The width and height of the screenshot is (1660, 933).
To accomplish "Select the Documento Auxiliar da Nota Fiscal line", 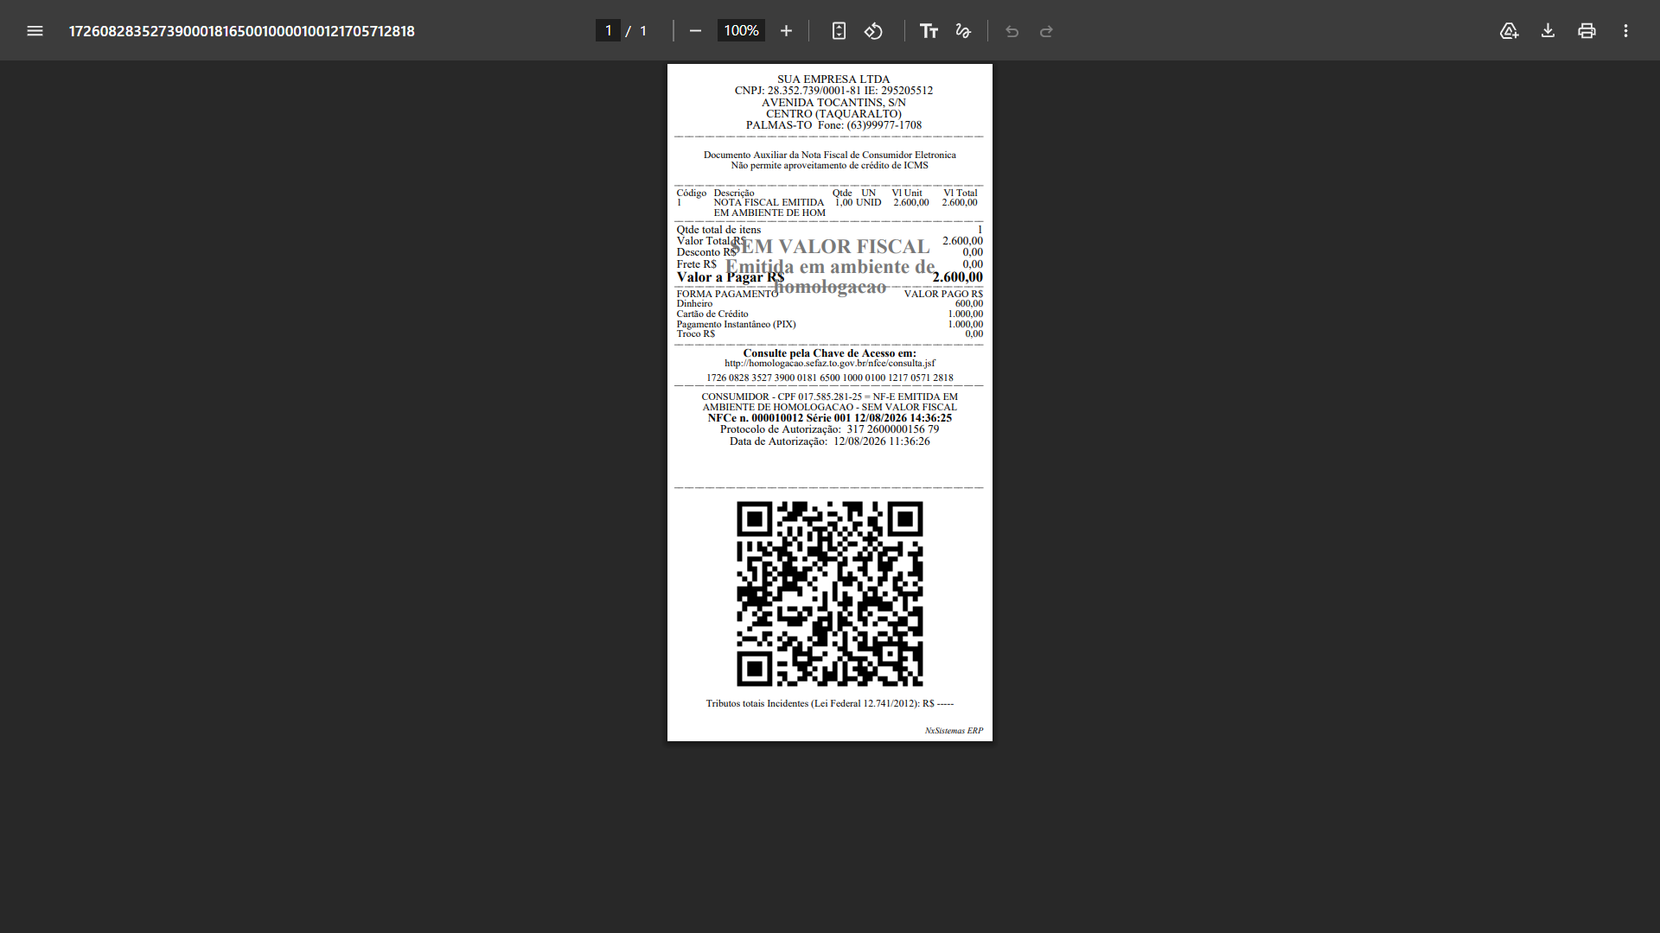I will 830,155.
